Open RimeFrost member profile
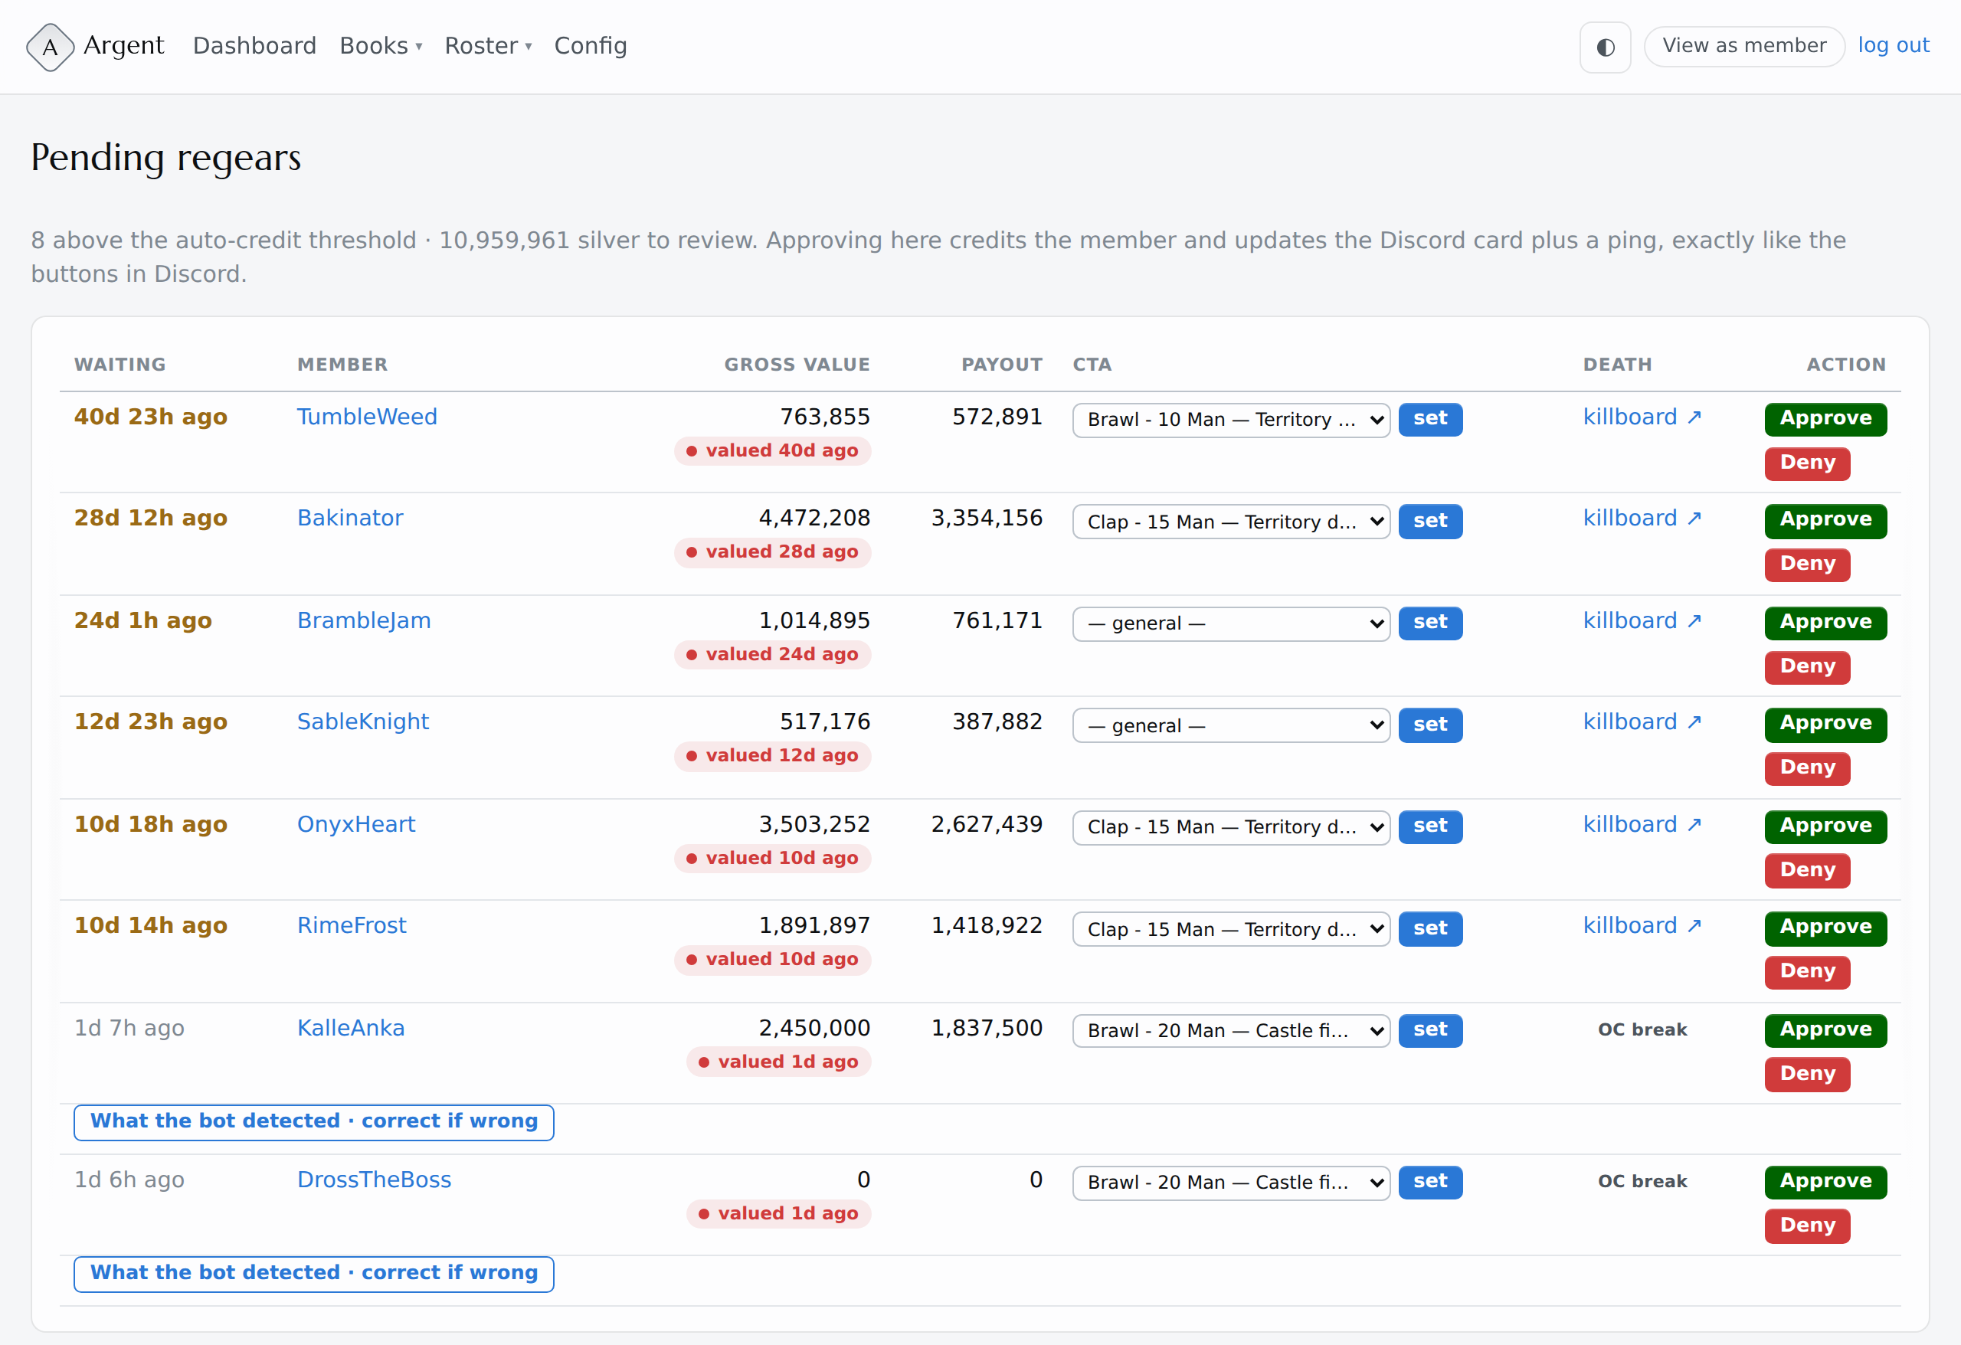The height and width of the screenshot is (1345, 1961). click(x=352, y=925)
